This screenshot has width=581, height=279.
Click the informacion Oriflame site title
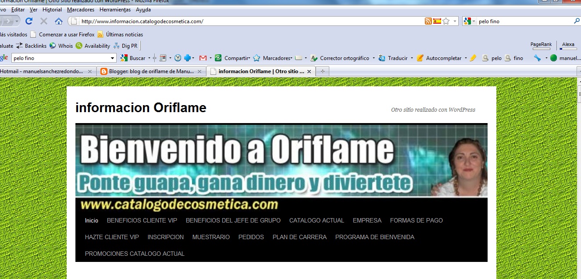[141, 108]
